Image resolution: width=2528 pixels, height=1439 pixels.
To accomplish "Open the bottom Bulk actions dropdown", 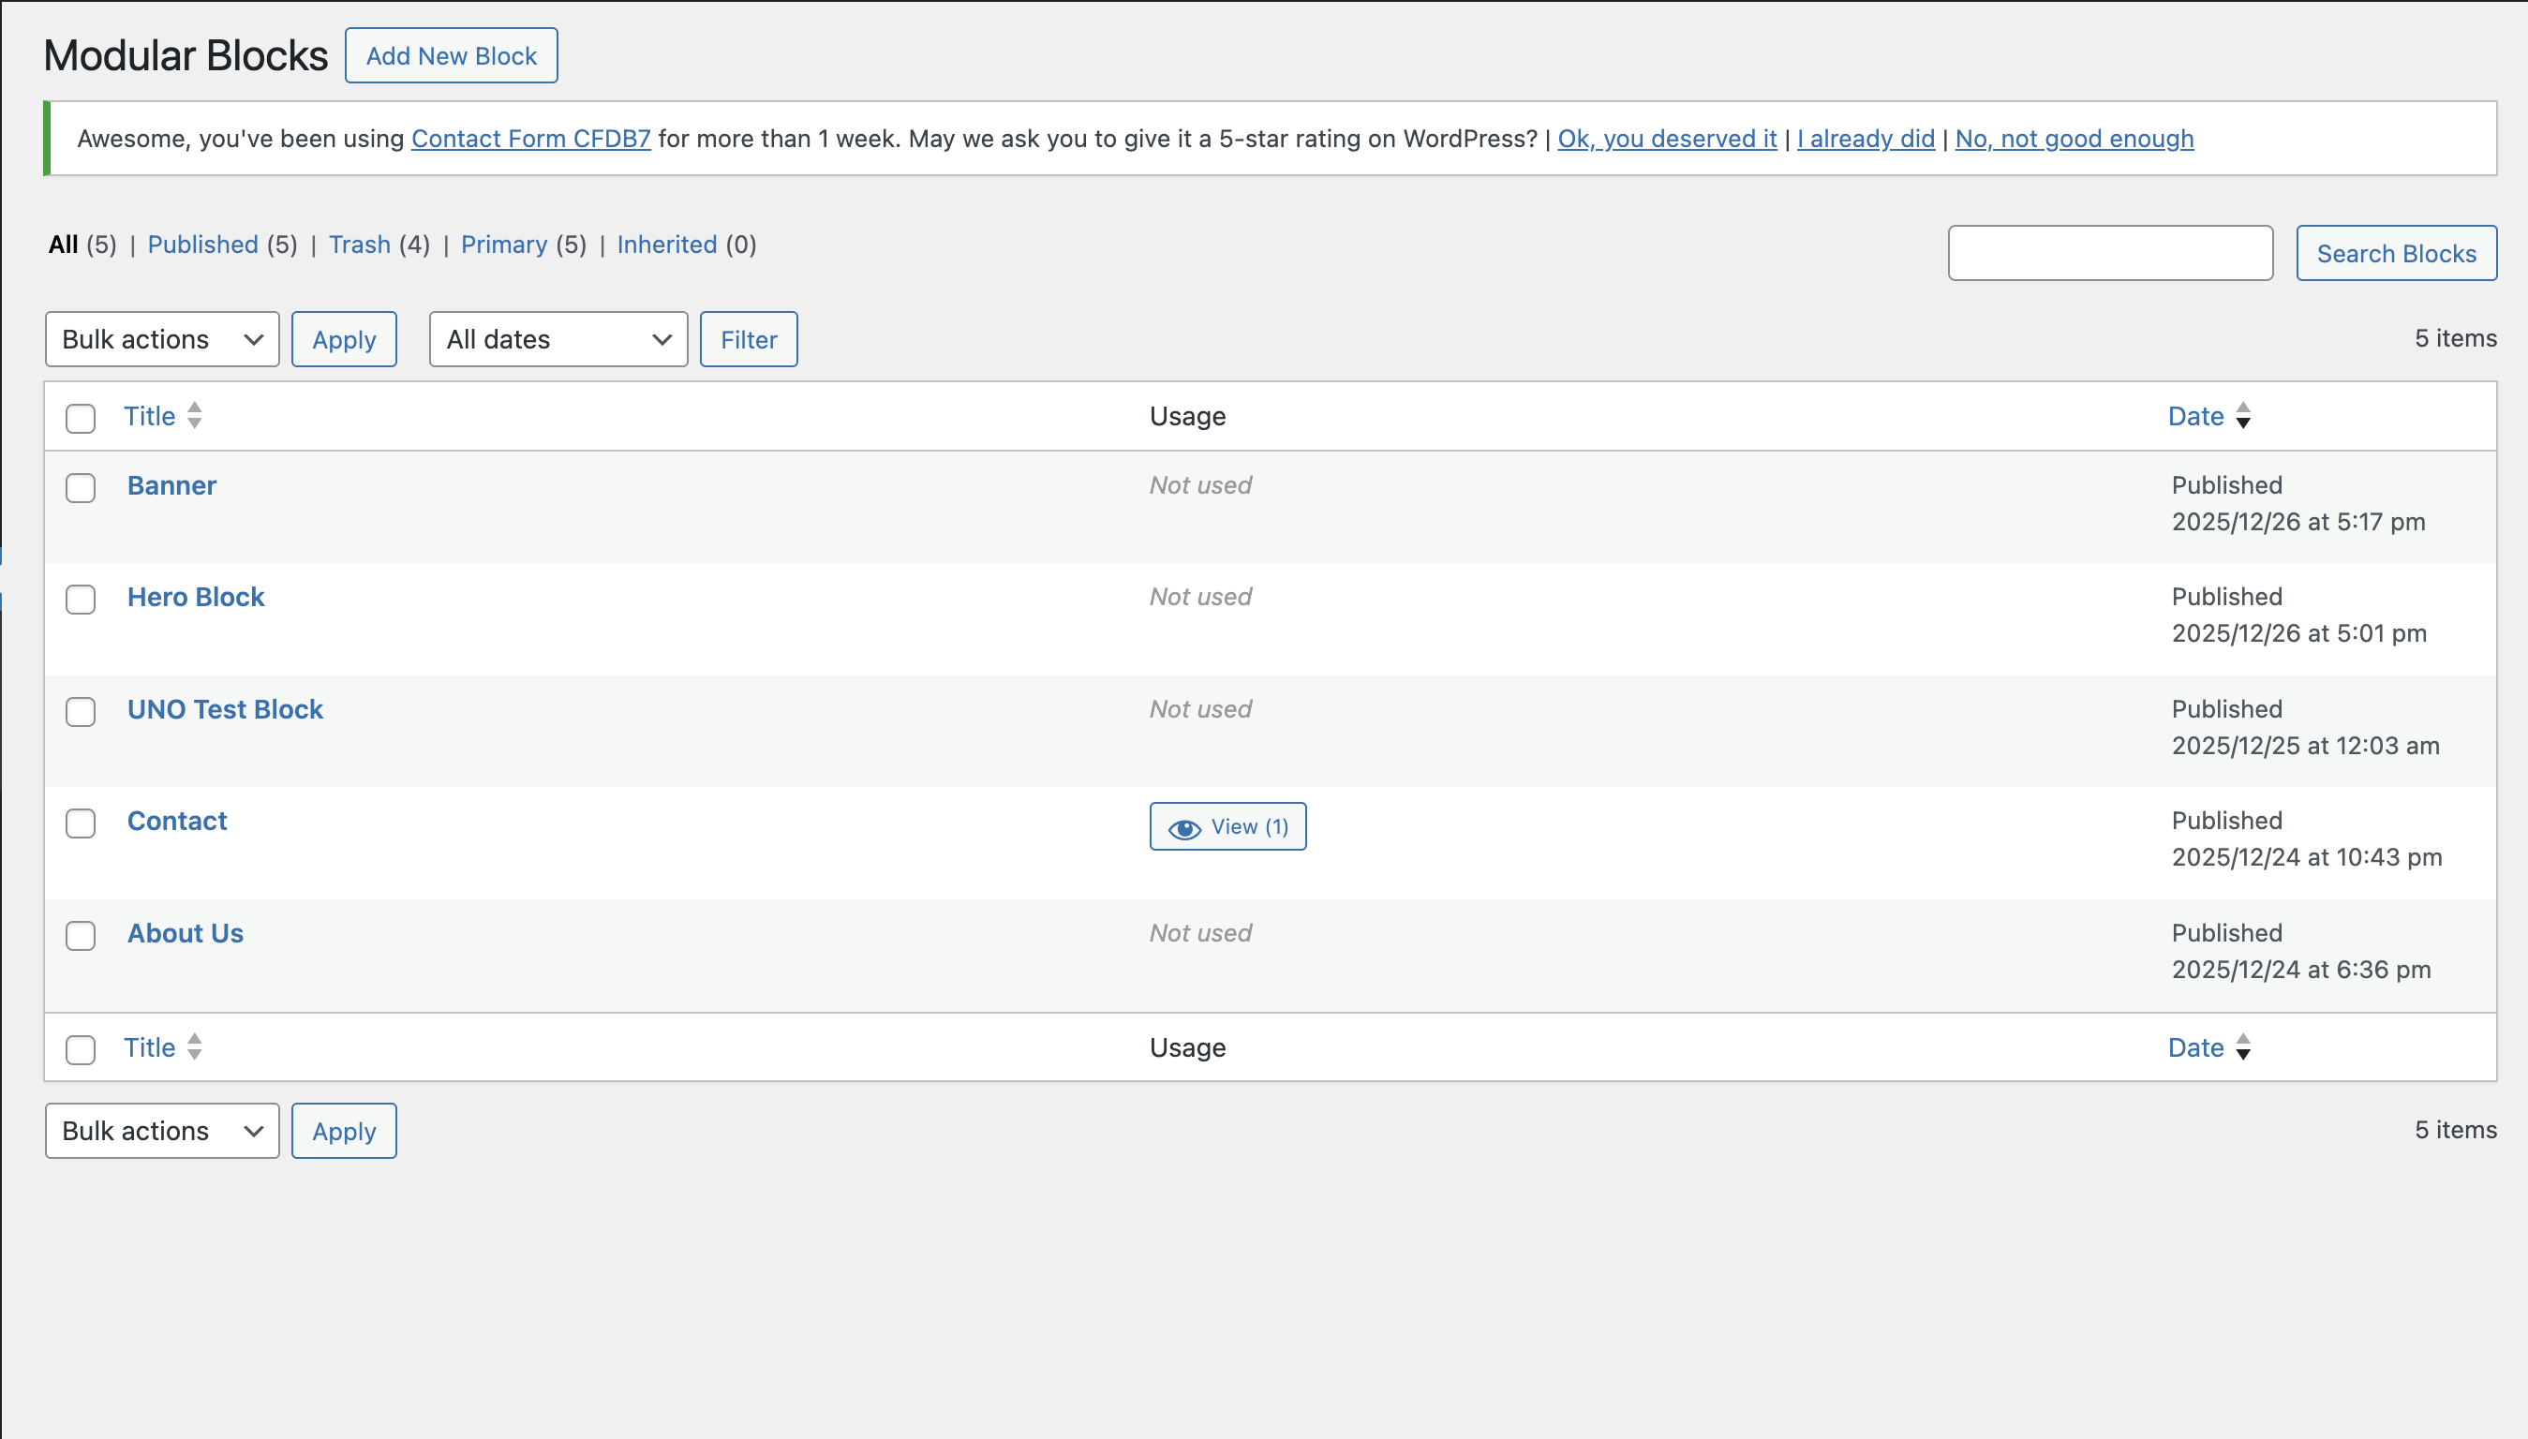I will tap(162, 1131).
